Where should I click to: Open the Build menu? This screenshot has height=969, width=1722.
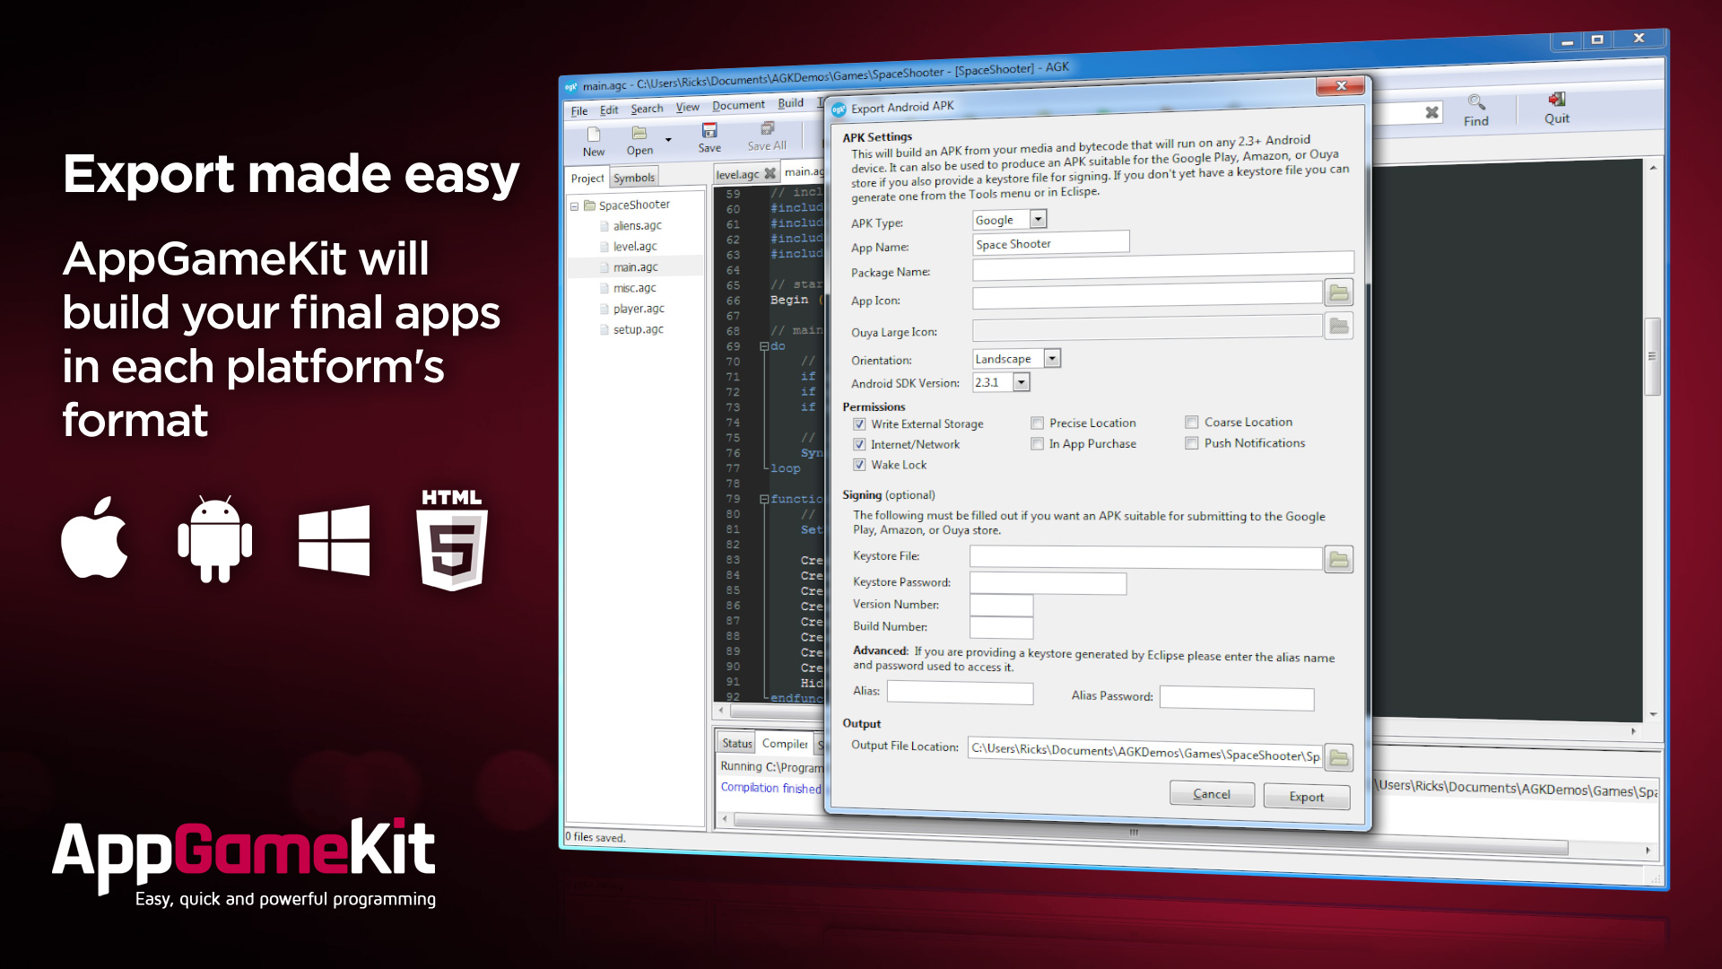point(789,103)
